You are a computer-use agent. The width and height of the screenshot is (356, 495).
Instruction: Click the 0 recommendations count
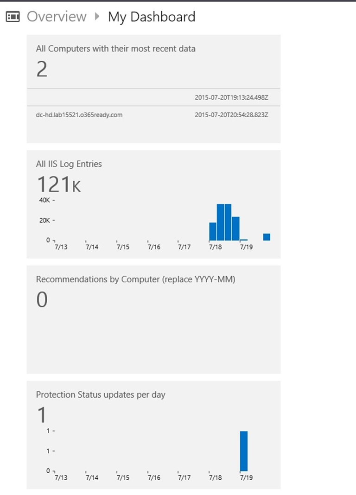coord(42,300)
